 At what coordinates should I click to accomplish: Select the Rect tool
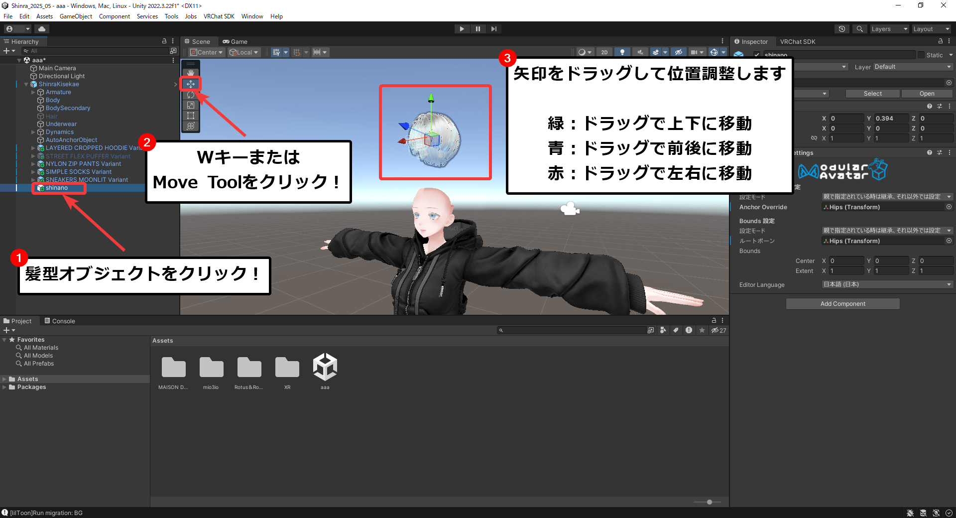pos(191,116)
